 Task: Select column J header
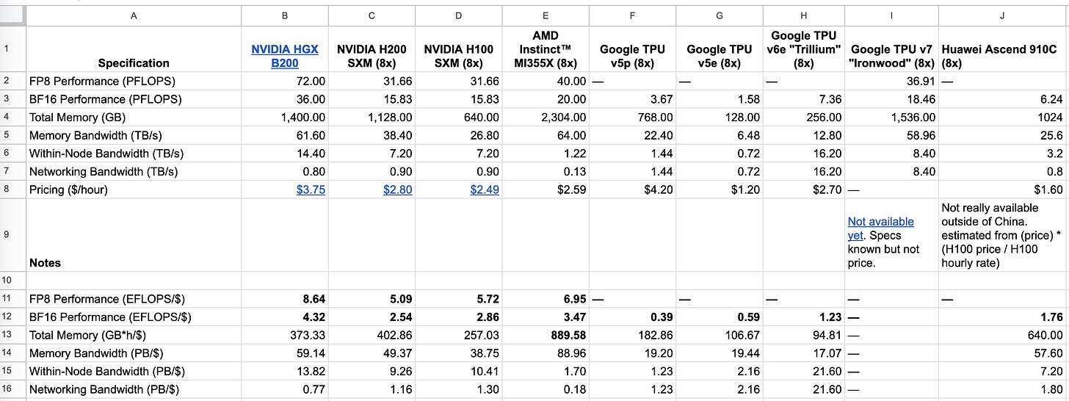[x=1002, y=15]
